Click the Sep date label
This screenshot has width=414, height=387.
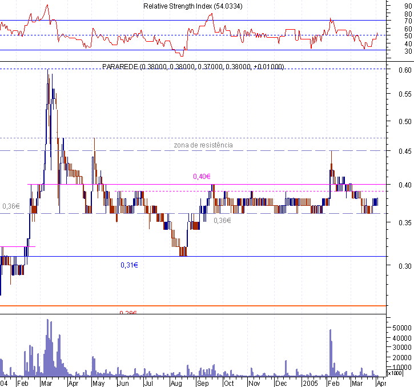click(203, 384)
